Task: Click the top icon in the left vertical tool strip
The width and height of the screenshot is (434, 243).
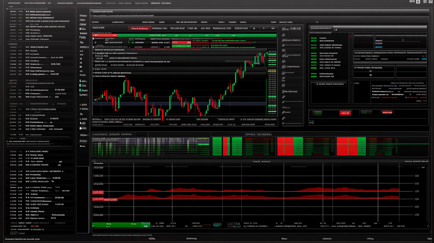Action: 82,16
